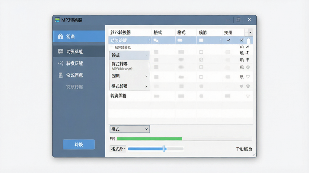Click the outline heart icon in the list
The height and width of the screenshot is (173, 309).
(x=248, y=77)
